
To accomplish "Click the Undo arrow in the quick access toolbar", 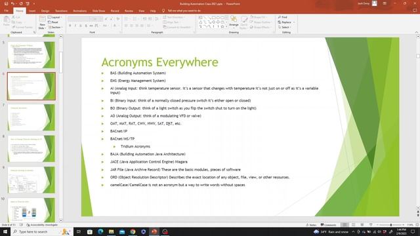I will [12, 4].
